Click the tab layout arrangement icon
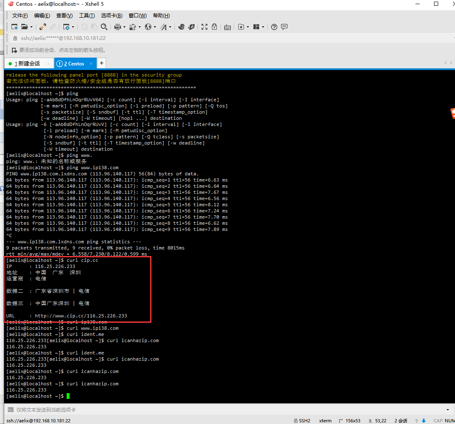 256,27
